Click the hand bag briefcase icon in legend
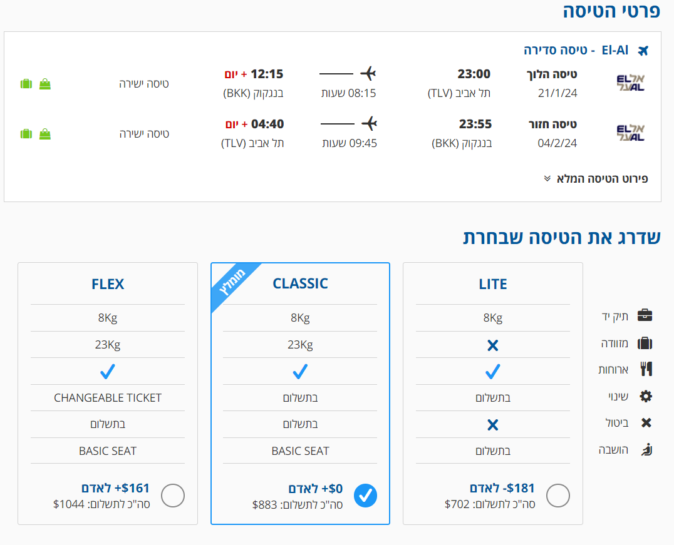 click(645, 315)
